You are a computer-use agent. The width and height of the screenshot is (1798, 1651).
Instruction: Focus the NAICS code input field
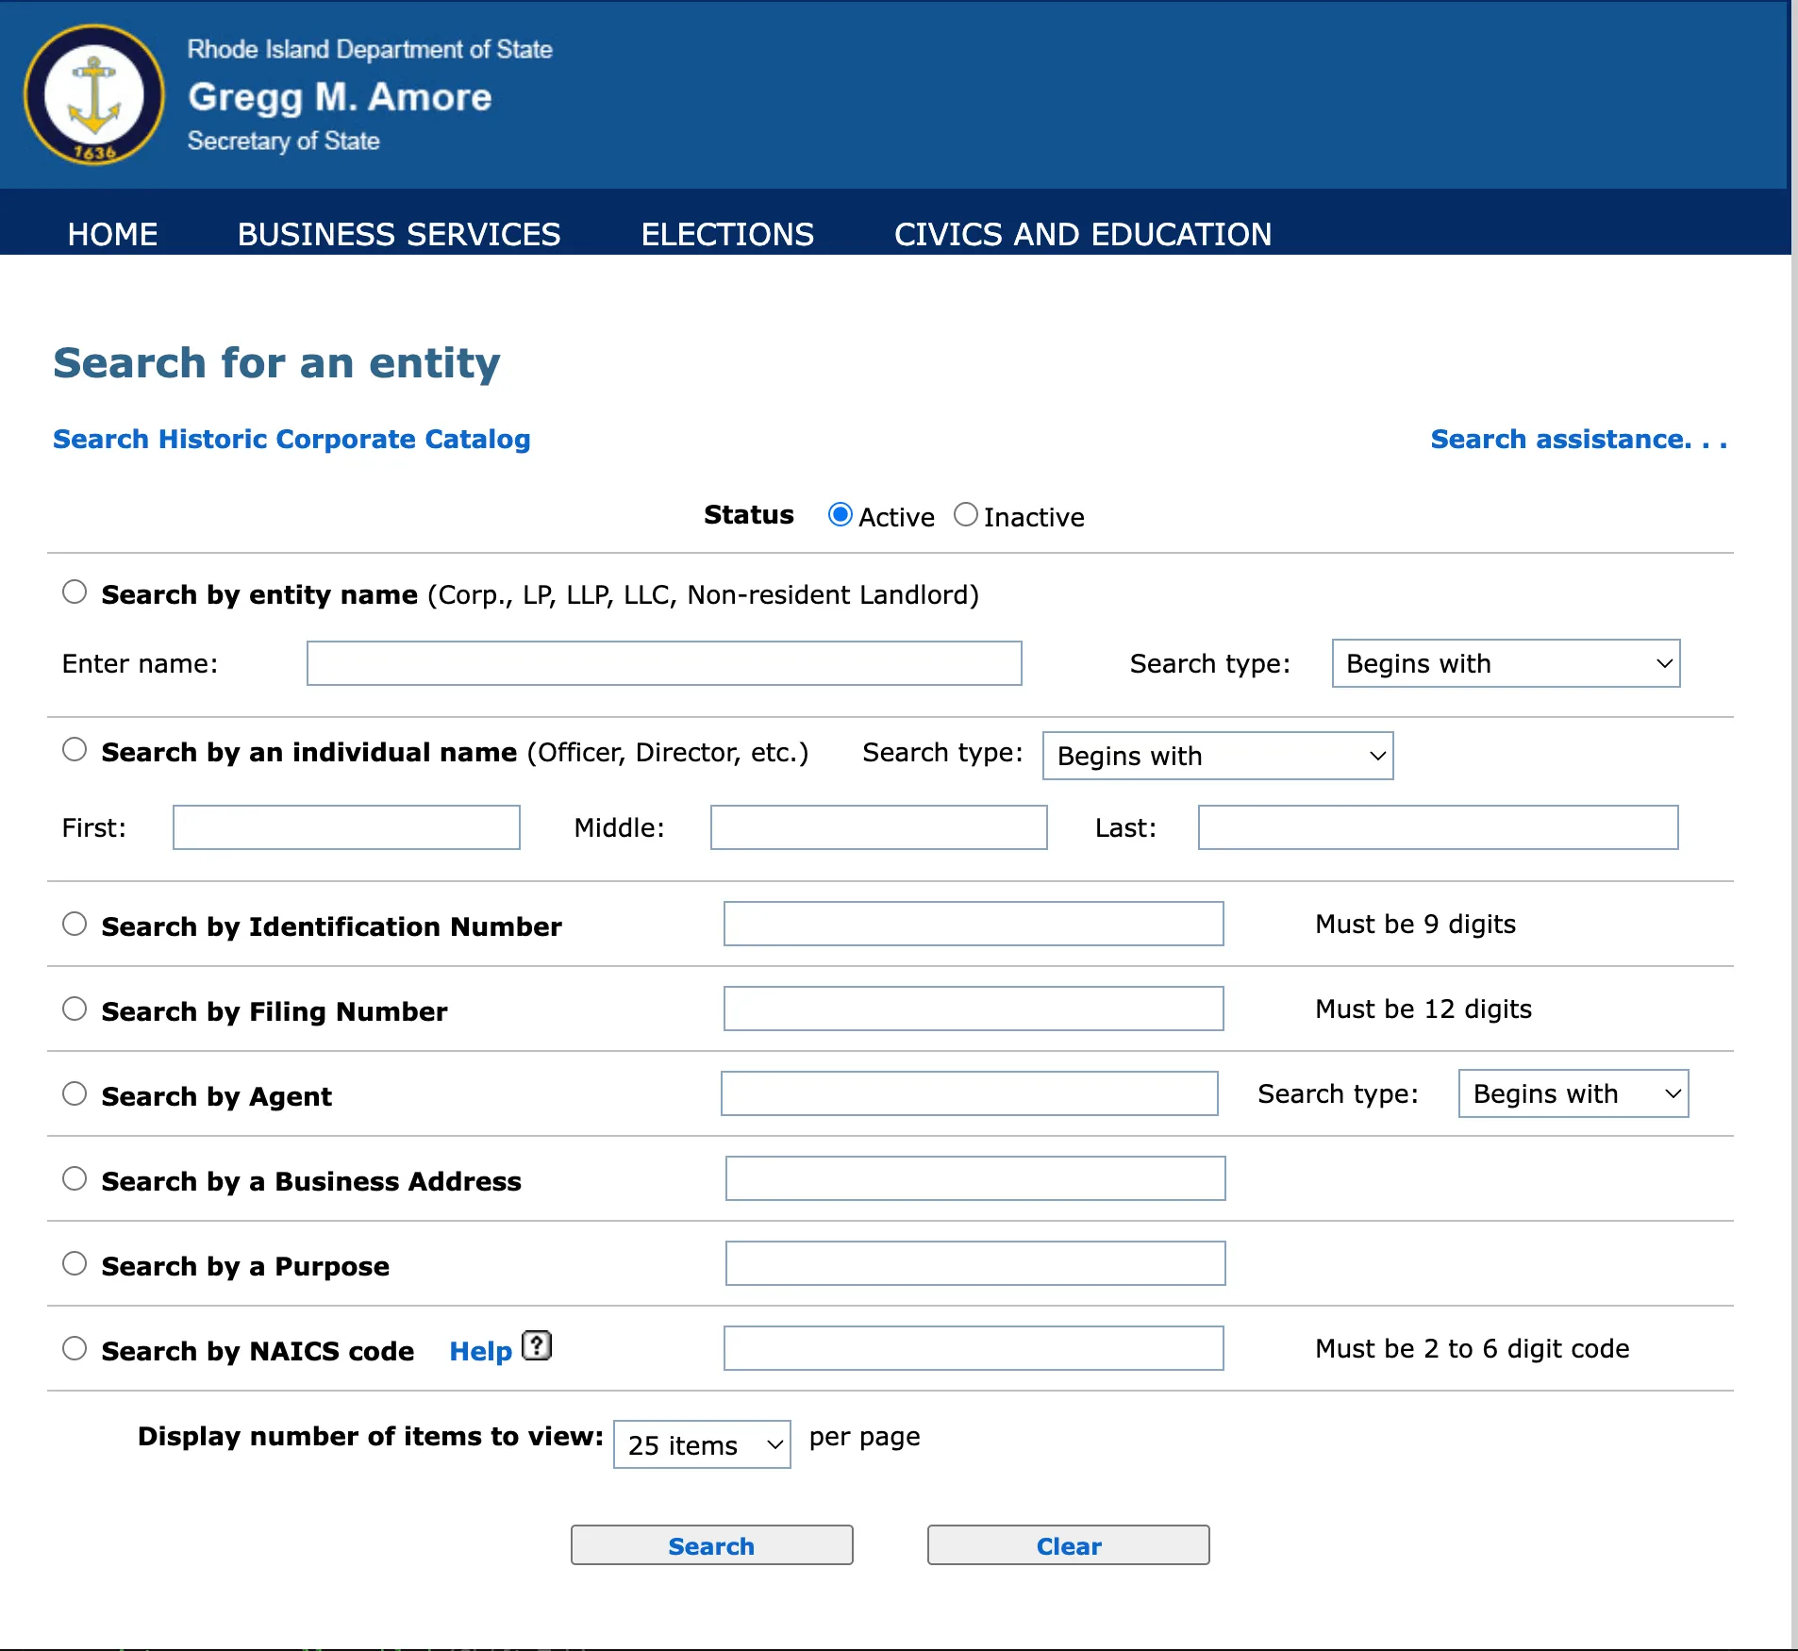click(974, 1348)
